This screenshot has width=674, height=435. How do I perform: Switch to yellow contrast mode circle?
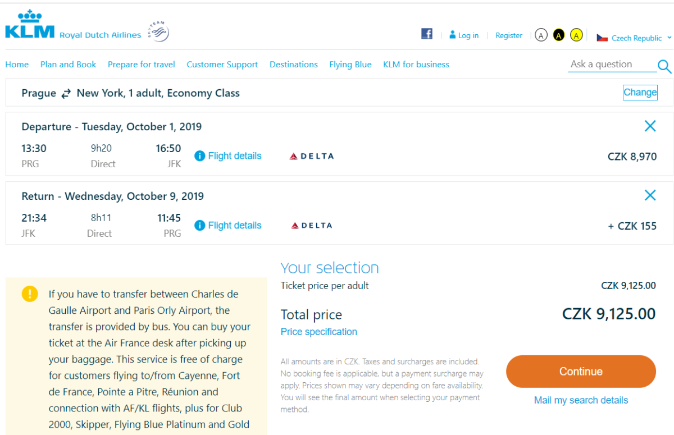pos(576,35)
